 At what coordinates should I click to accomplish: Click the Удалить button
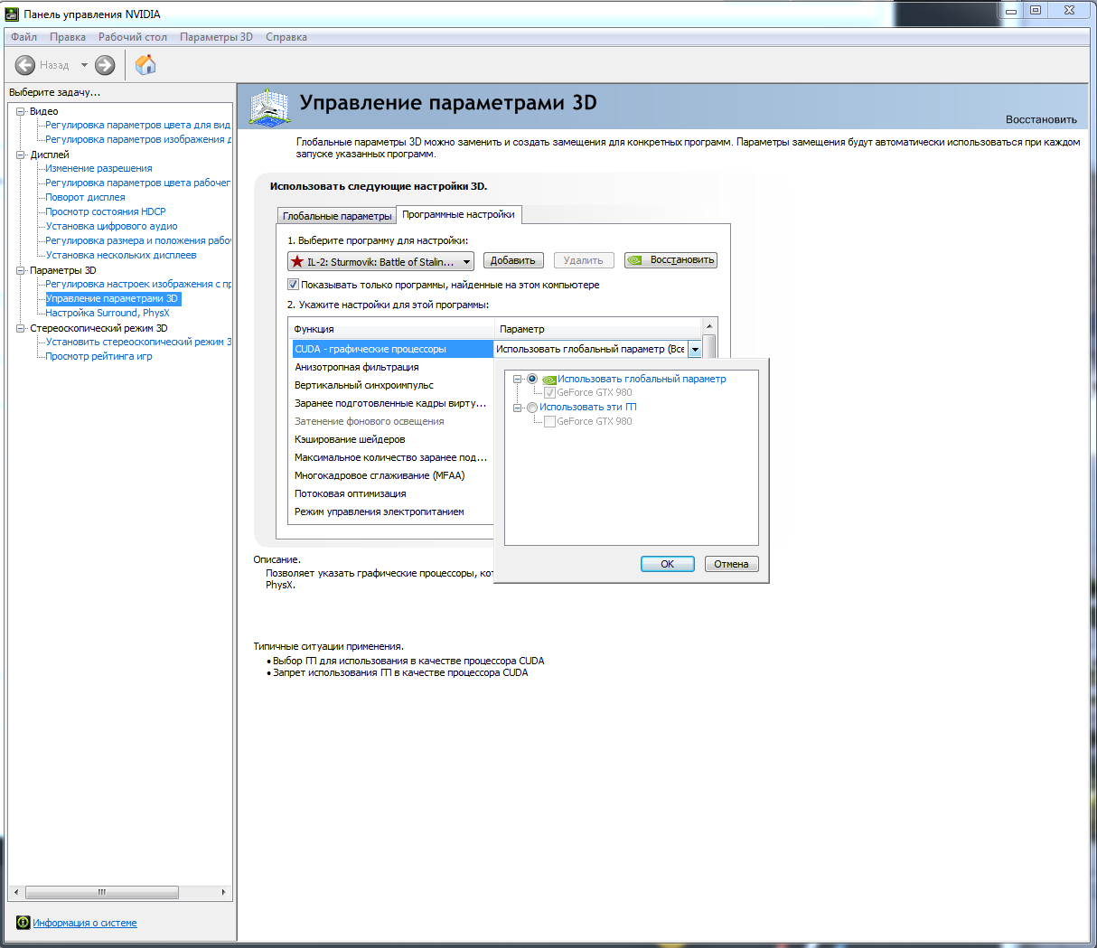tap(584, 260)
